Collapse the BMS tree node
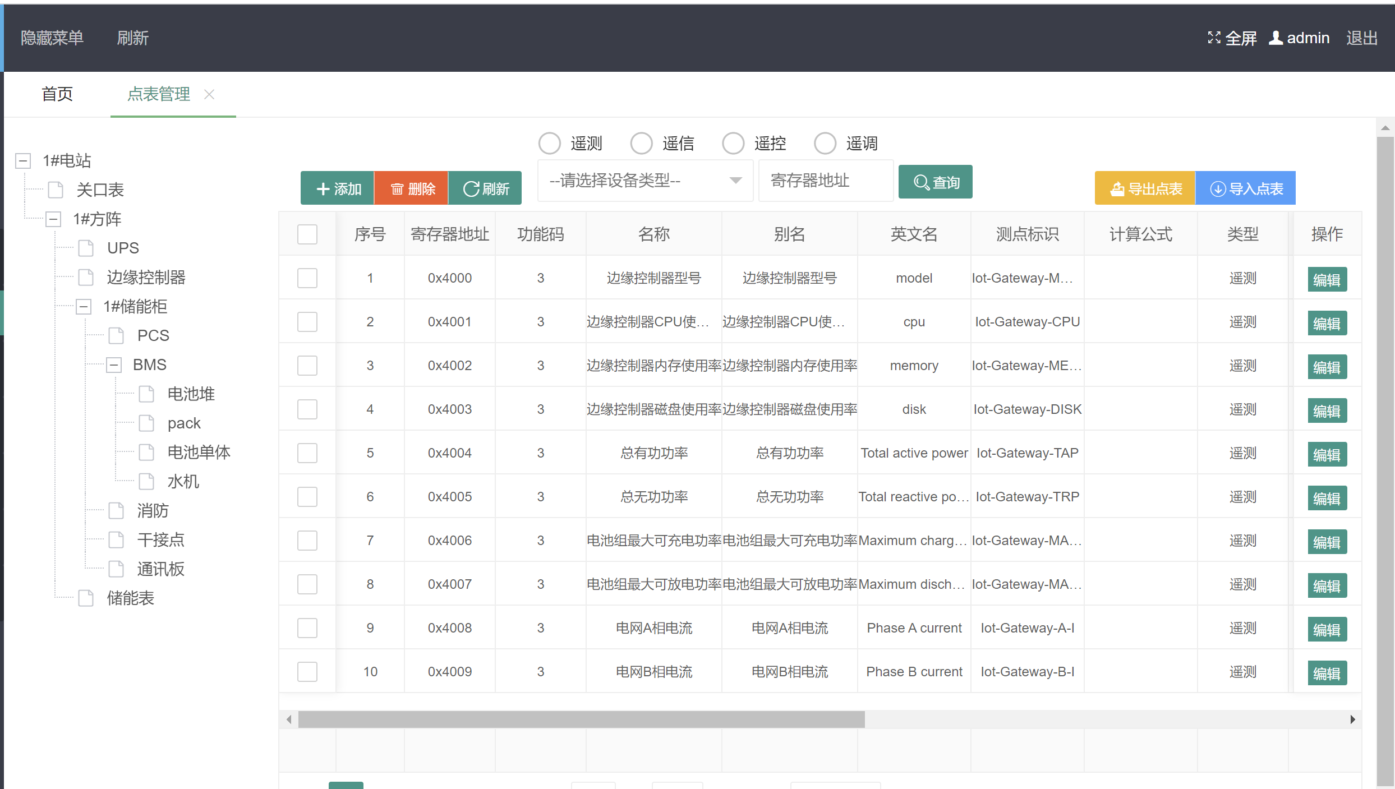The height and width of the screenshot is (789, 1395). (114, 365)
